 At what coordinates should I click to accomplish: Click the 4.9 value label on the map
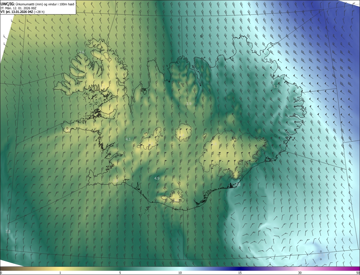coord(157,179)
